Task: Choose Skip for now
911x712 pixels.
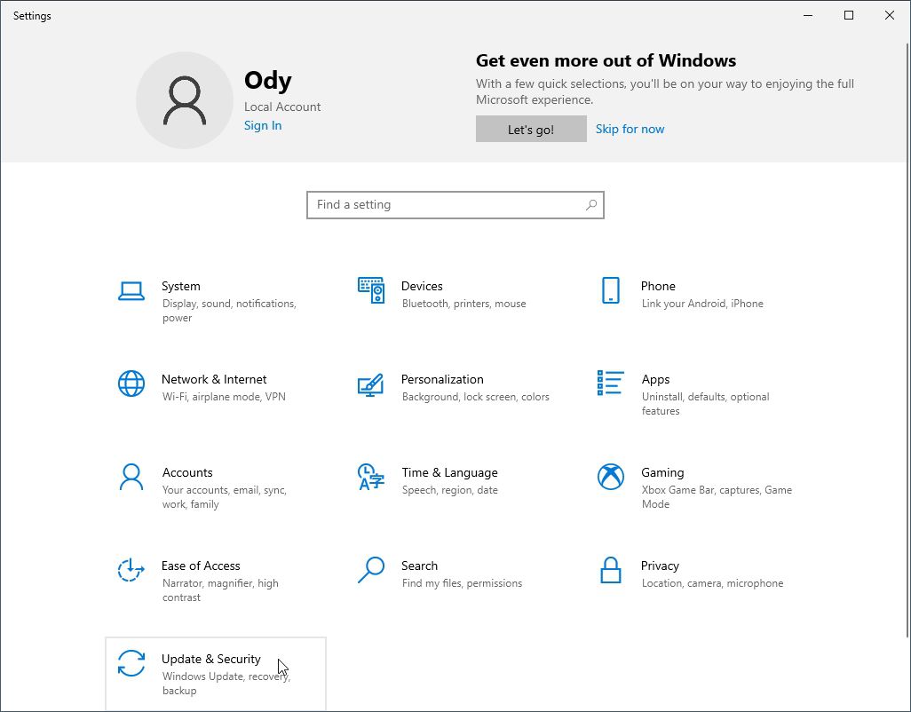Action: coord(630,129)
